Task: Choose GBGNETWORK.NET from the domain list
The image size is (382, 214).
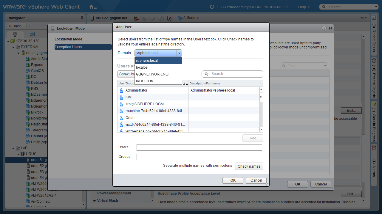Action: pos(158,74)
